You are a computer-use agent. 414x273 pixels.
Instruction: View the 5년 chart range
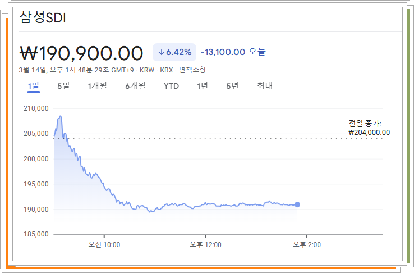[232, 86]
